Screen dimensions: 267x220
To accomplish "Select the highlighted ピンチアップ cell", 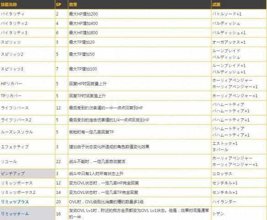I will (27, 174).
